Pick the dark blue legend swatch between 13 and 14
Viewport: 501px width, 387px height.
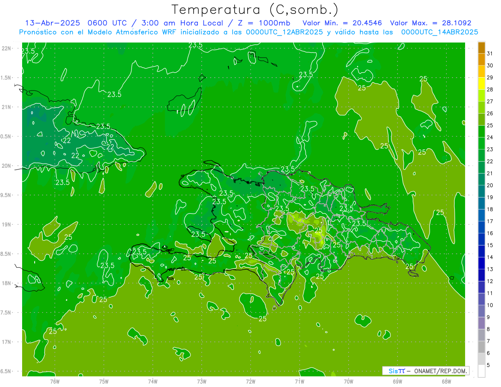tap(481, 263)
